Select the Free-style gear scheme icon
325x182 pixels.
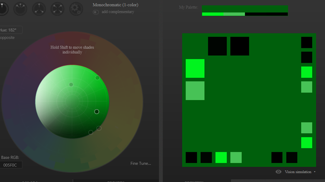[x=76, y=8]
